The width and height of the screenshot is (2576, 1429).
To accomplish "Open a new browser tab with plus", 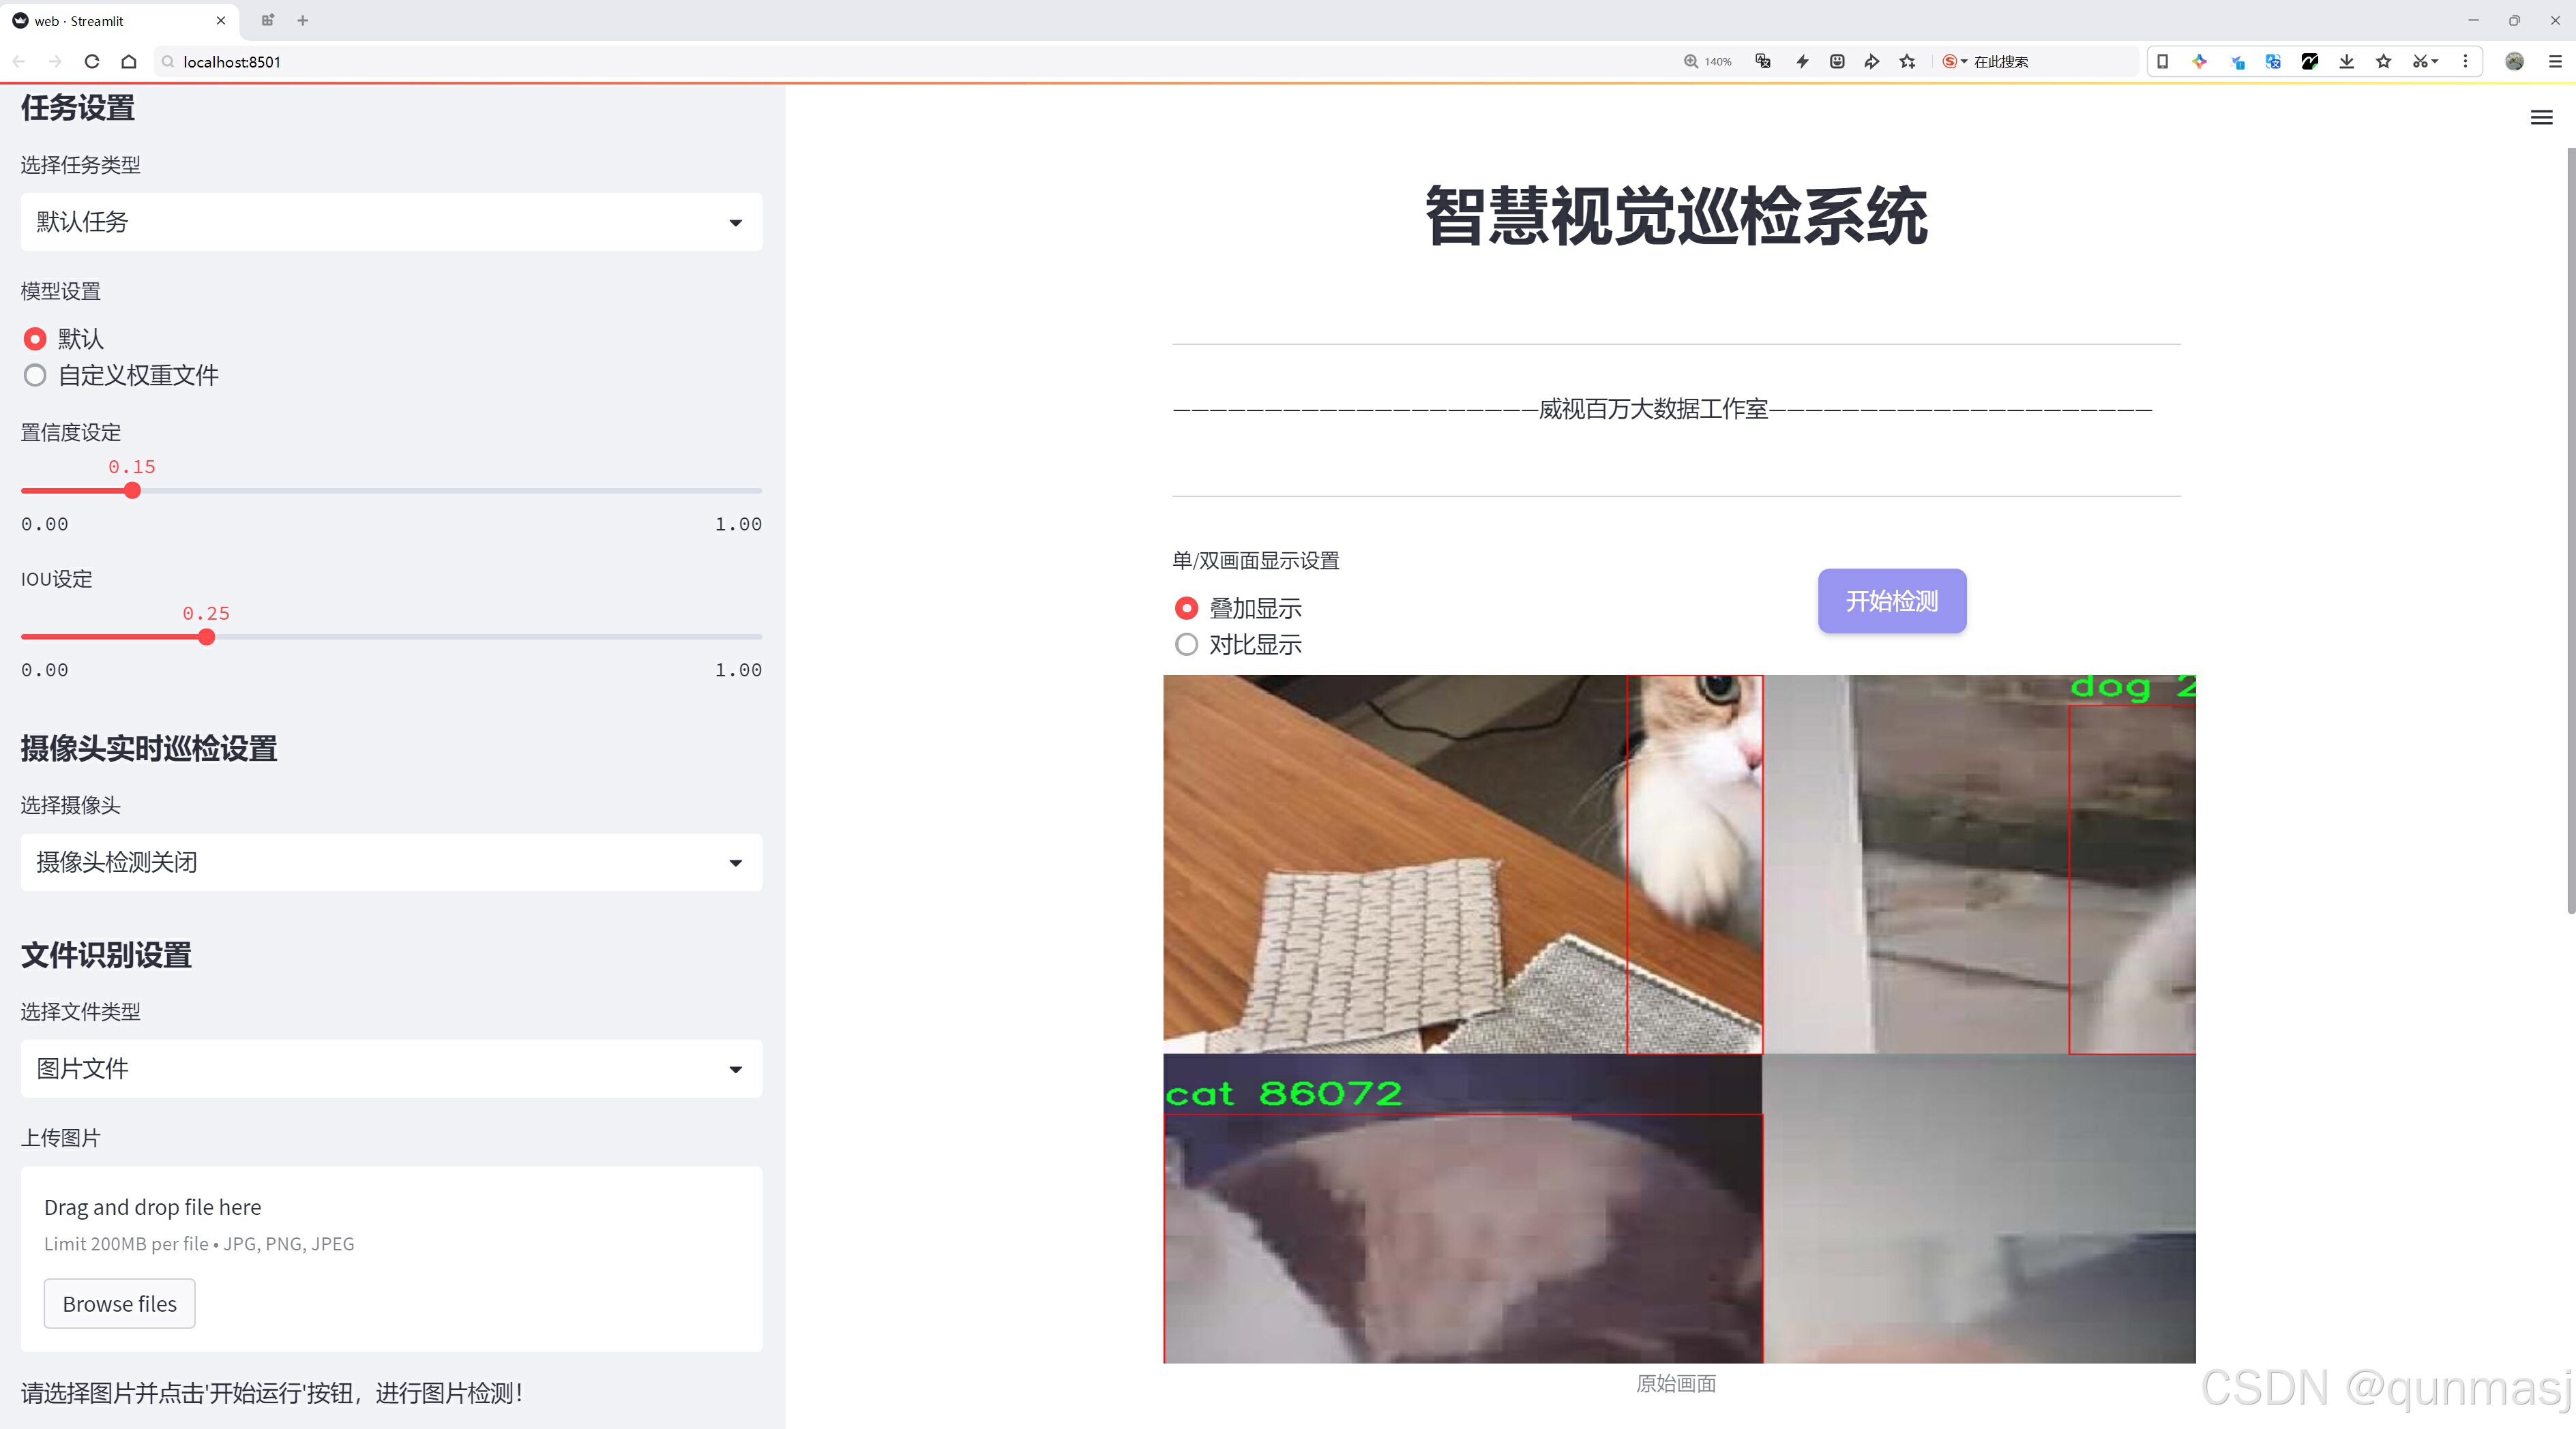I will (303, 20).
